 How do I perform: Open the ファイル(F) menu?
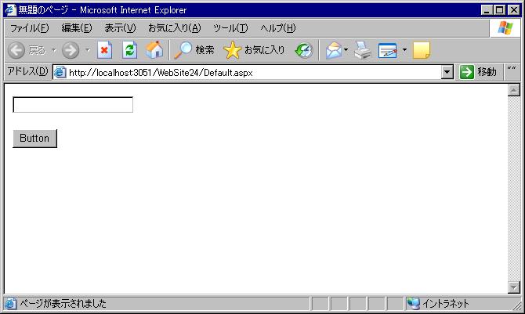30,28
